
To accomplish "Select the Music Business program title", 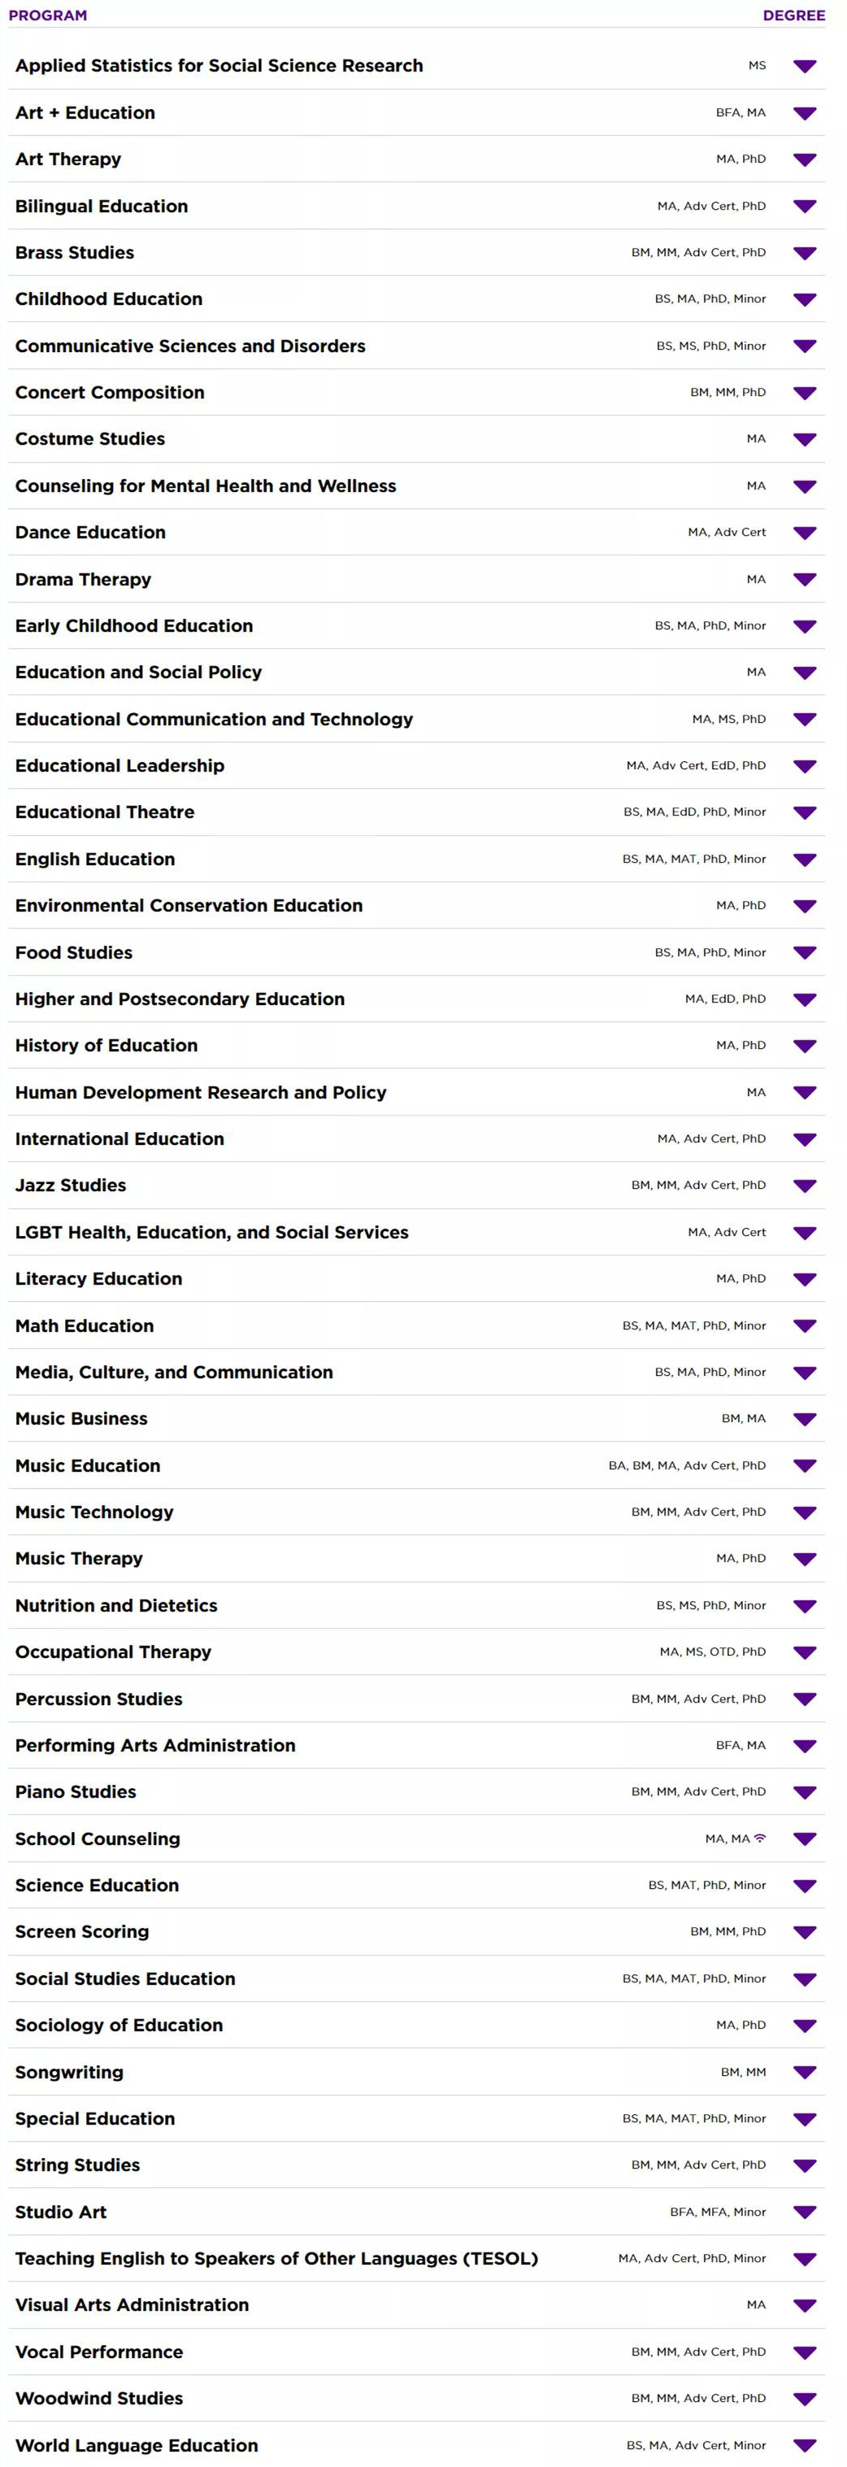I will click(81, 1418).
